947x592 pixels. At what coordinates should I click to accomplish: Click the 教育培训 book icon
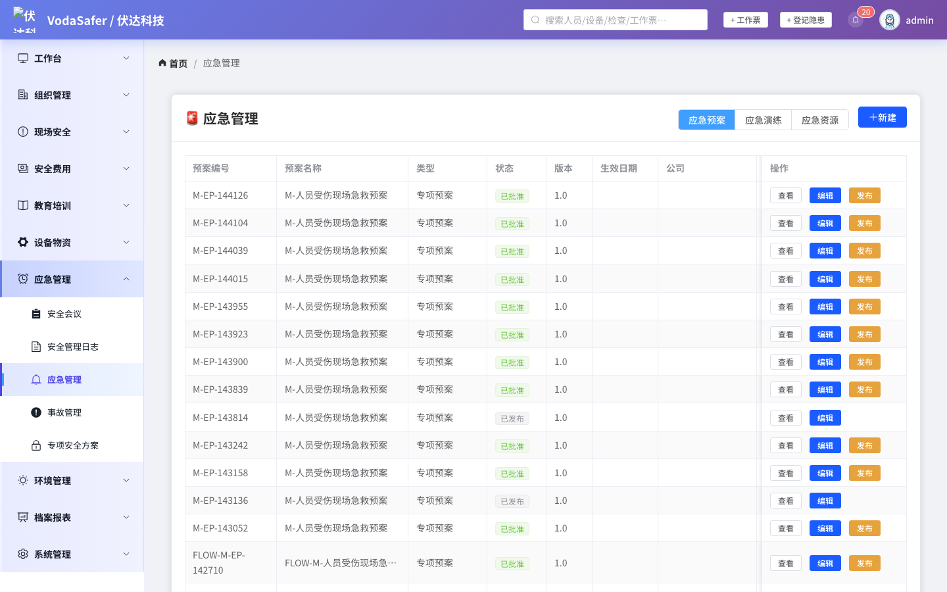[x=23, y=205]
